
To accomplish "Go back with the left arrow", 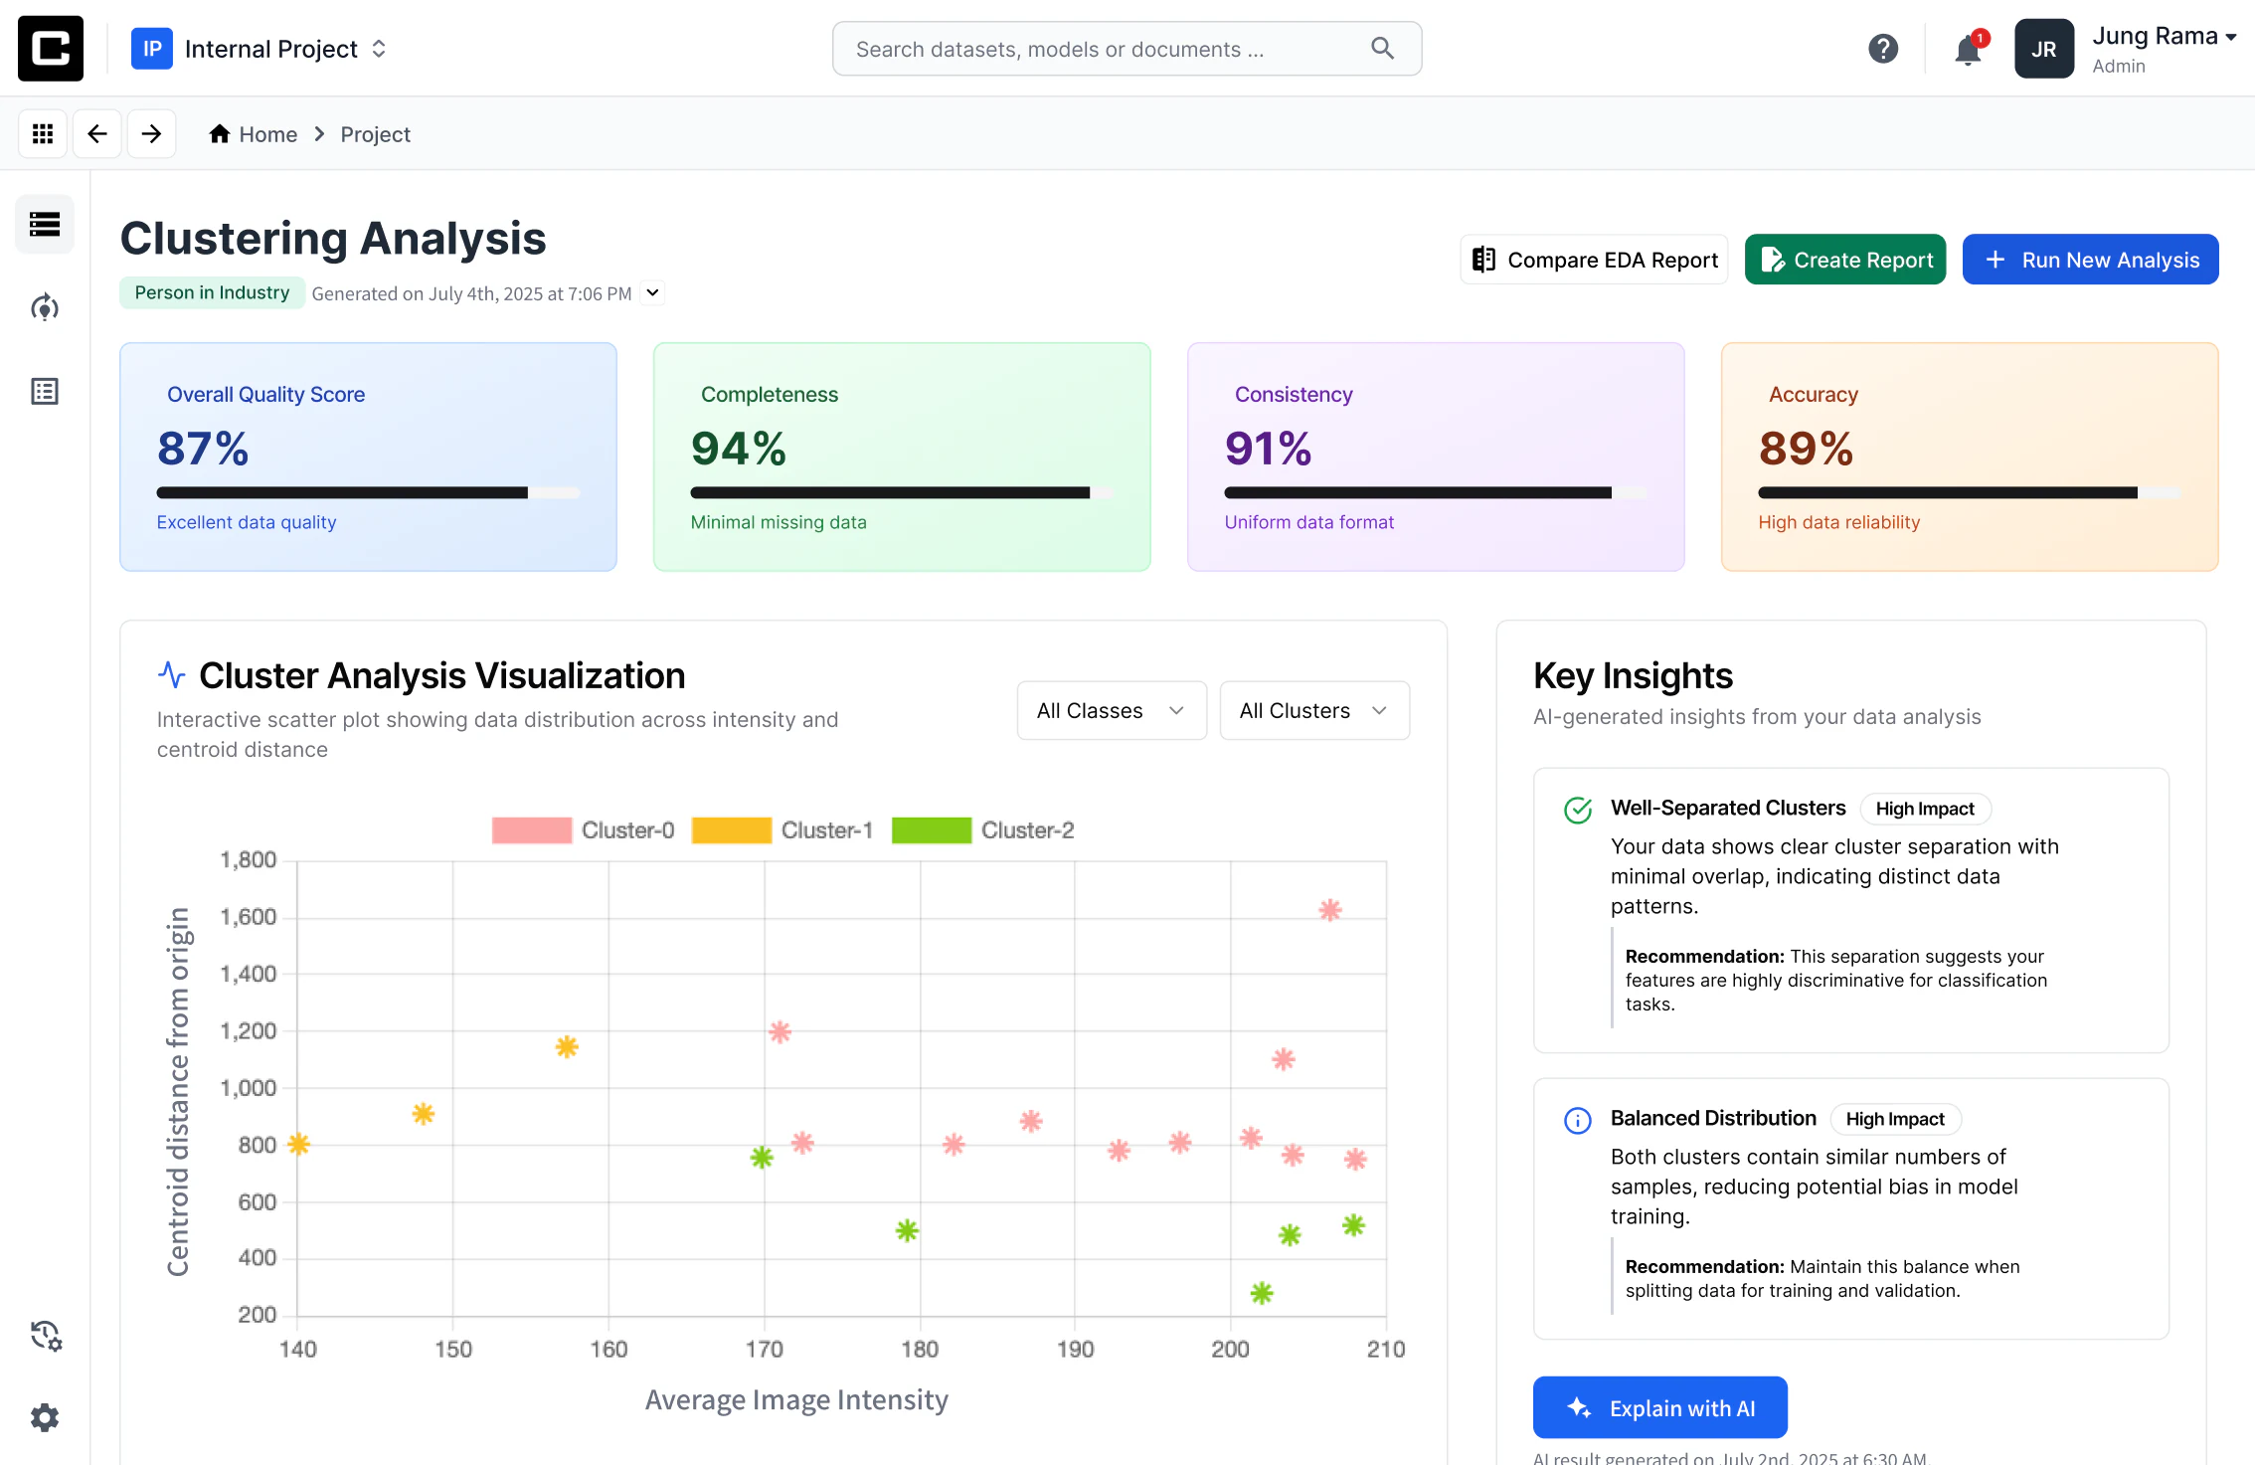I will (96, 133).
